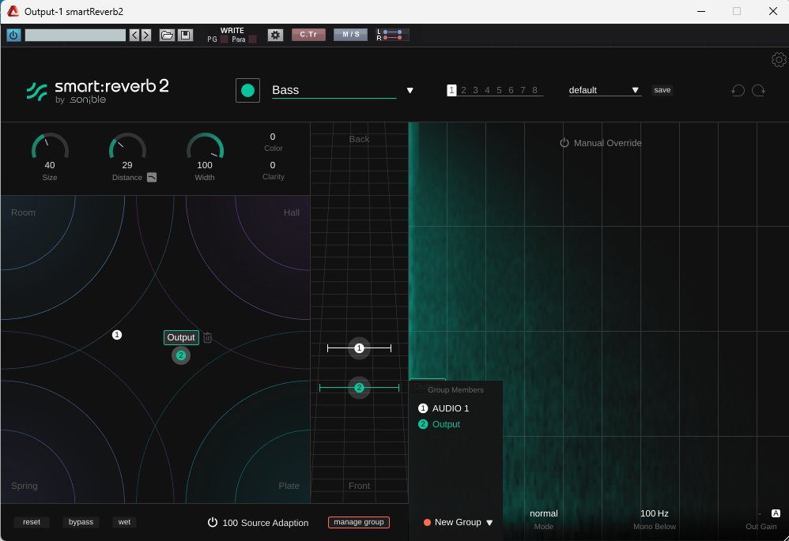This screenshot has width=789, height=541.
Task: Select green node 2 in reverb matrix
Action: coord(180,355)
